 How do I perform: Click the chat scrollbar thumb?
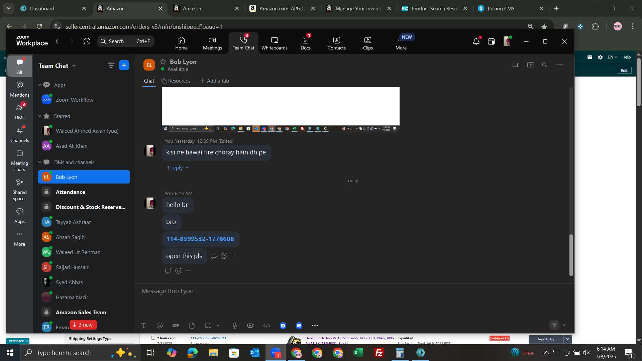coord(571,255)
